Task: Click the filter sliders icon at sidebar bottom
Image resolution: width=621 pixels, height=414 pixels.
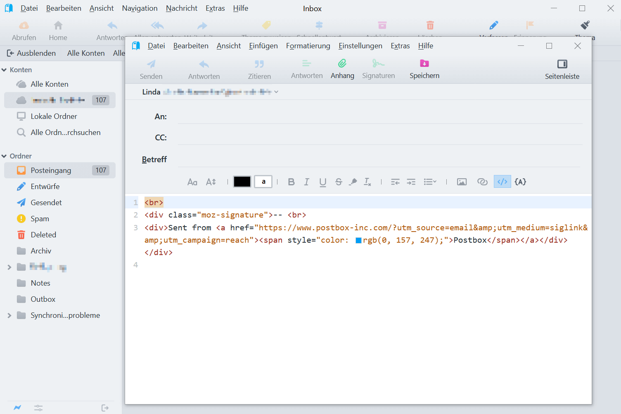Action: tap(38, 408)
